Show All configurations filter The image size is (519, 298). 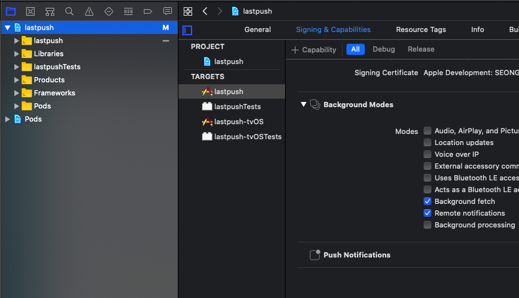pos(355,49)
